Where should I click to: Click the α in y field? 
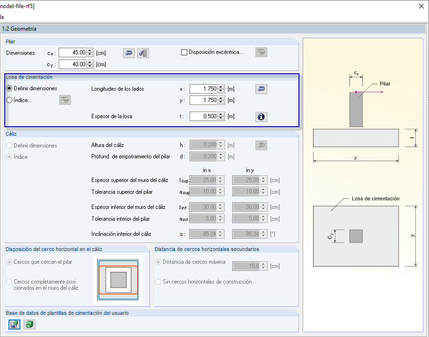[x=246, y=234]
